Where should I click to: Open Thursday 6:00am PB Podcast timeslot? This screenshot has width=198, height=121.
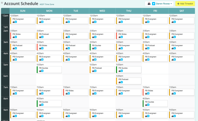pyautogui.click(x=129, y=81)
